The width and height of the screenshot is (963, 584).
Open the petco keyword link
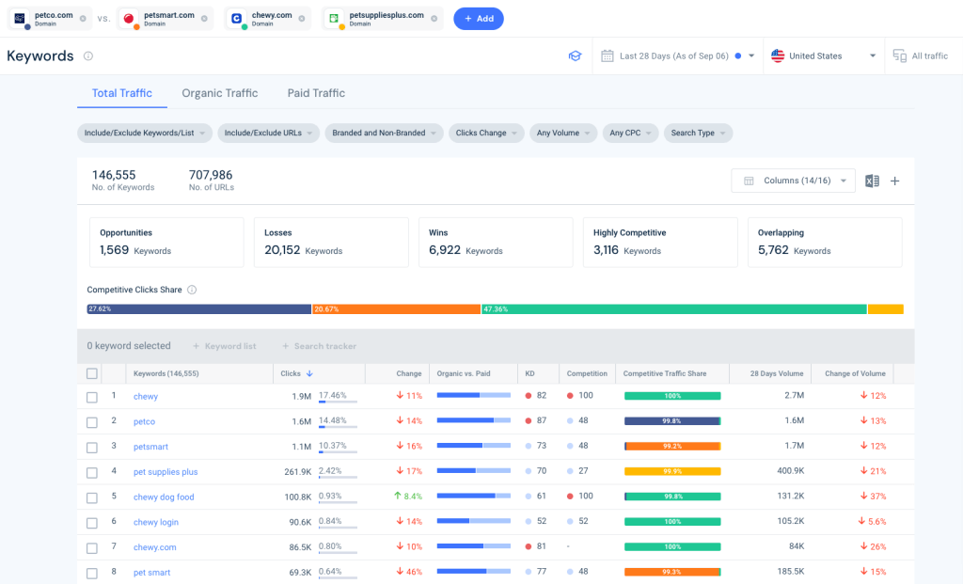tap(144, 421)
